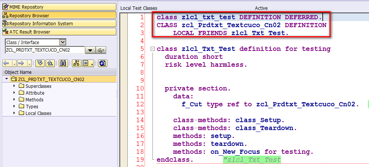
Task: Click 'class-methods: class_Setup.' line
Action: point(229,120)
